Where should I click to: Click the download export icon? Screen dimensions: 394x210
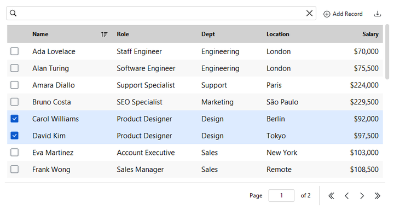click(378, 14)
